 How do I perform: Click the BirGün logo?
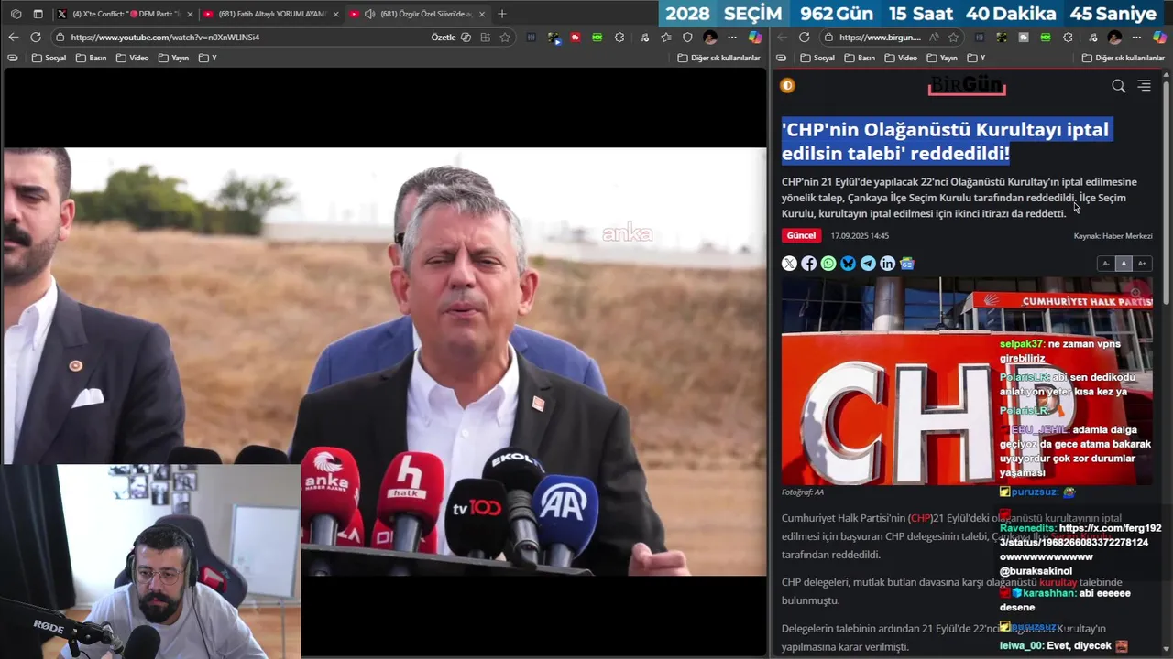[x=967, y=85]
